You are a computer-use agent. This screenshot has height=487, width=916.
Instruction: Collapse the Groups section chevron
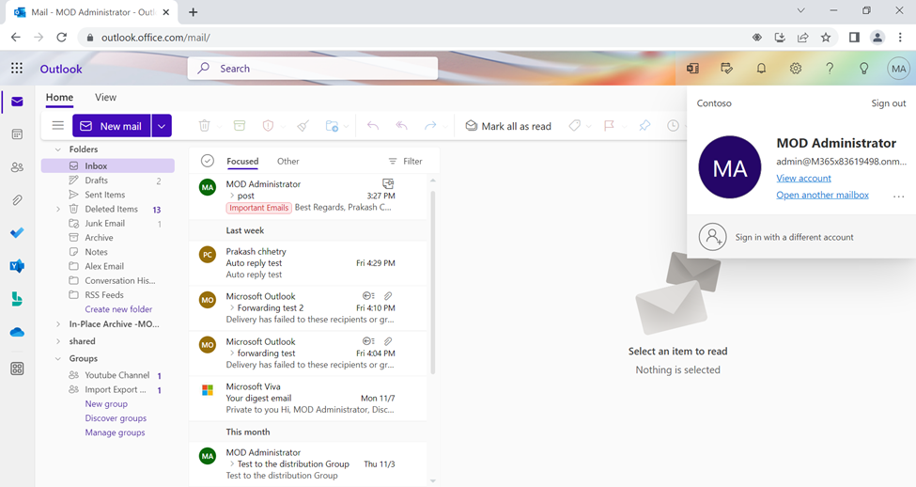tap(58, 358)
